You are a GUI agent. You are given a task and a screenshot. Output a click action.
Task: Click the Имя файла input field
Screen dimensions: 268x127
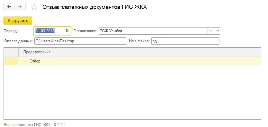click(185, 41)
